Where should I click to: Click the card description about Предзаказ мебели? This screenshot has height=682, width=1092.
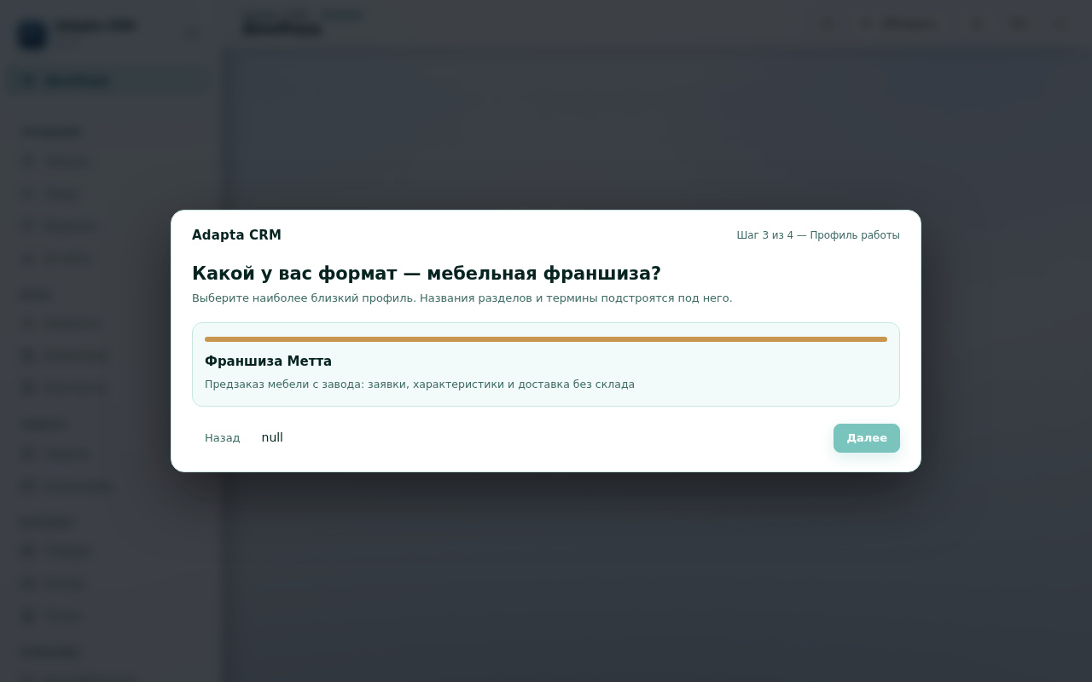[x=420, y=384]
